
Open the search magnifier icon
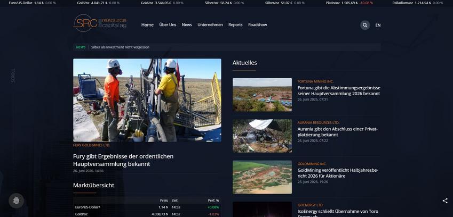[x=365, y=25]
